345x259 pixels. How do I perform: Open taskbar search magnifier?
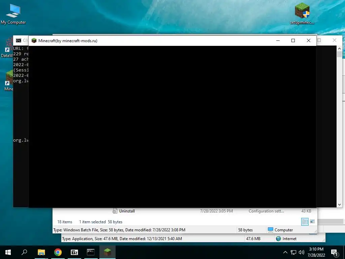[x=24, y=252]
